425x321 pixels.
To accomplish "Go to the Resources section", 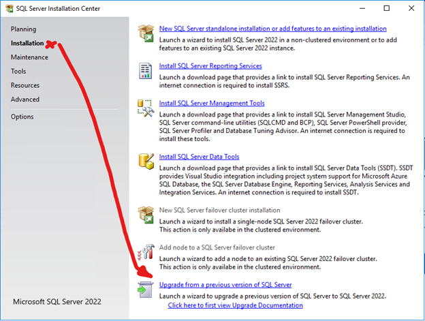I will click(25, 85).
